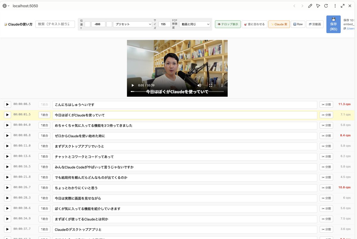The width and height of the screenshot is (357, 239).
Task: Split the row Claudeのデスクトップアプリと
Action: coord(326,229)
